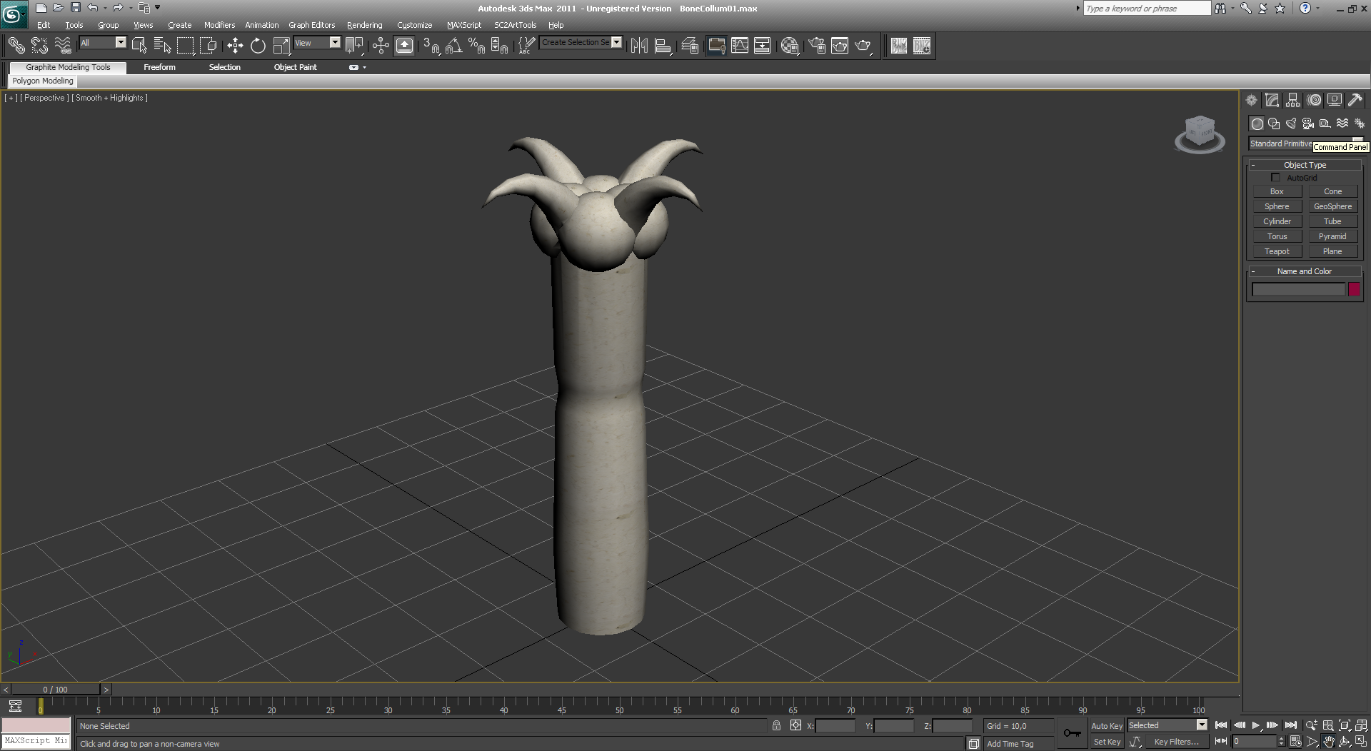Toggle Auto Key animation mode

point(1106,726)
